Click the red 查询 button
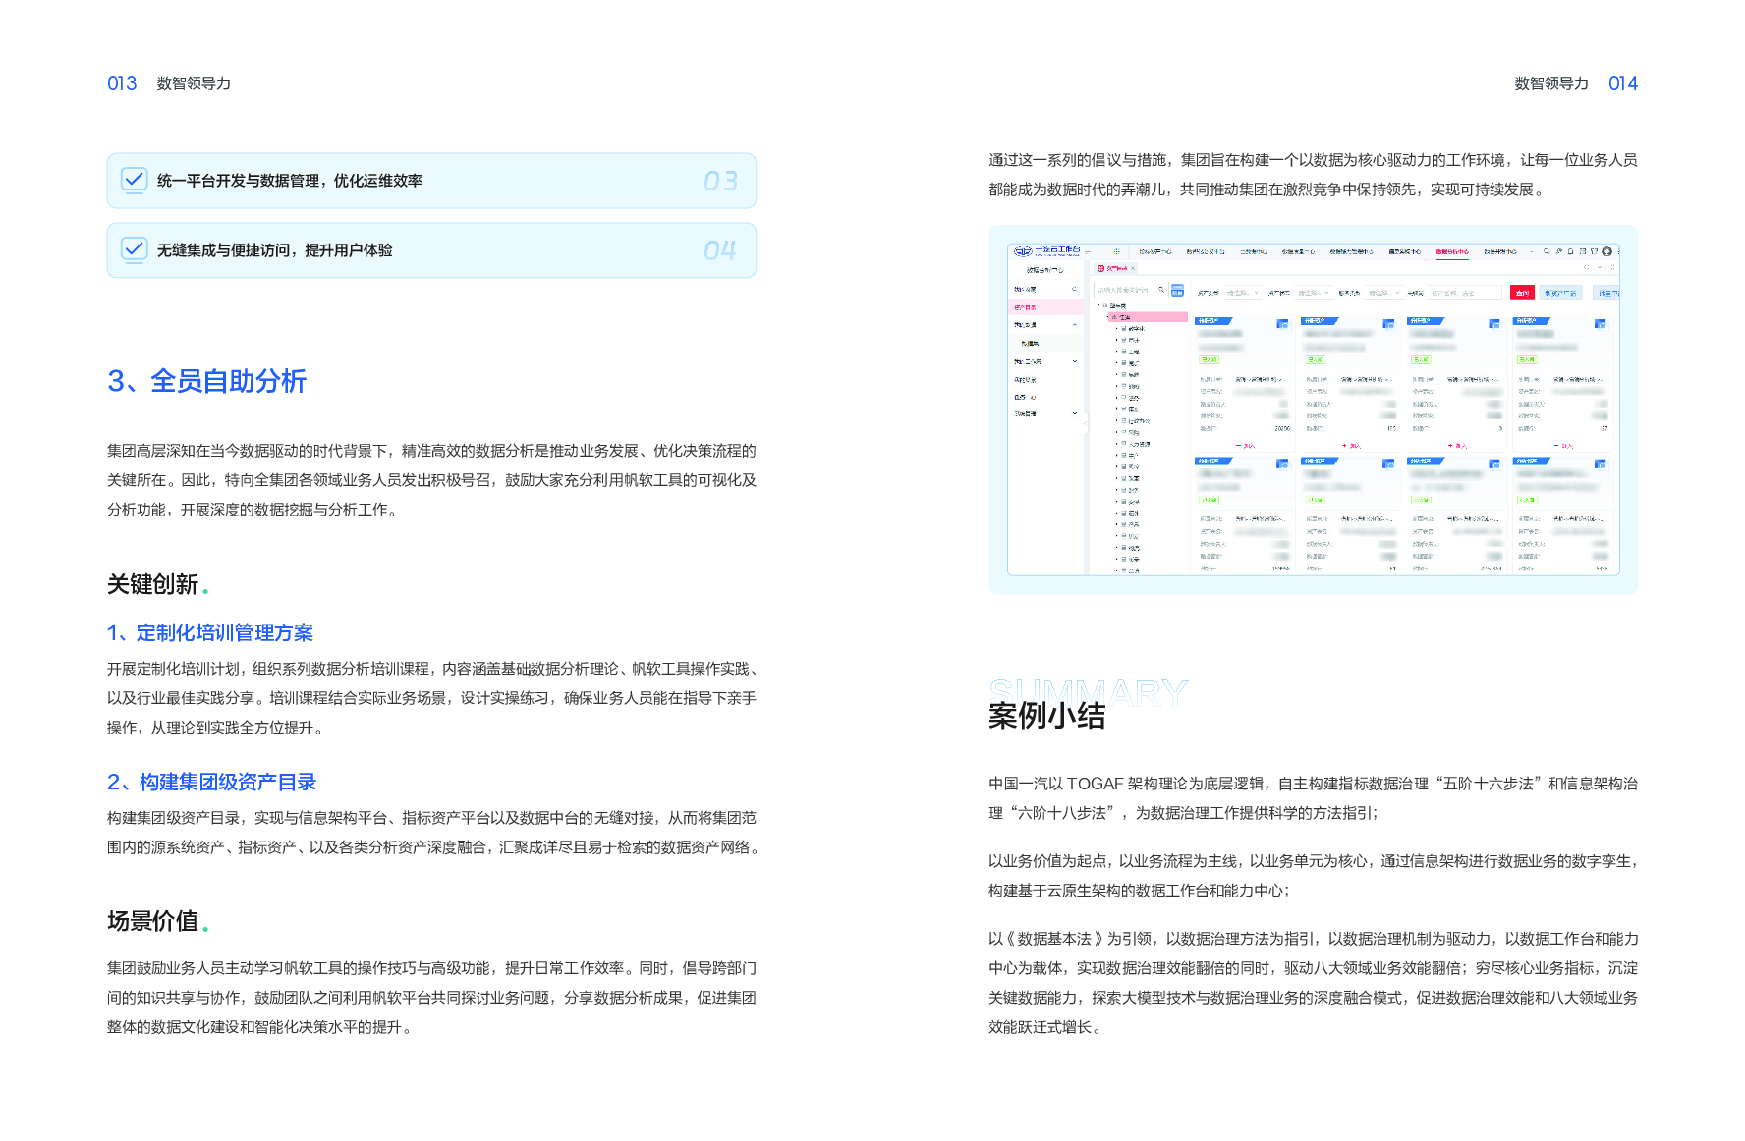Viewport: 1745px width, 1141px height. pyautogui.click(x=1522, y=293)
